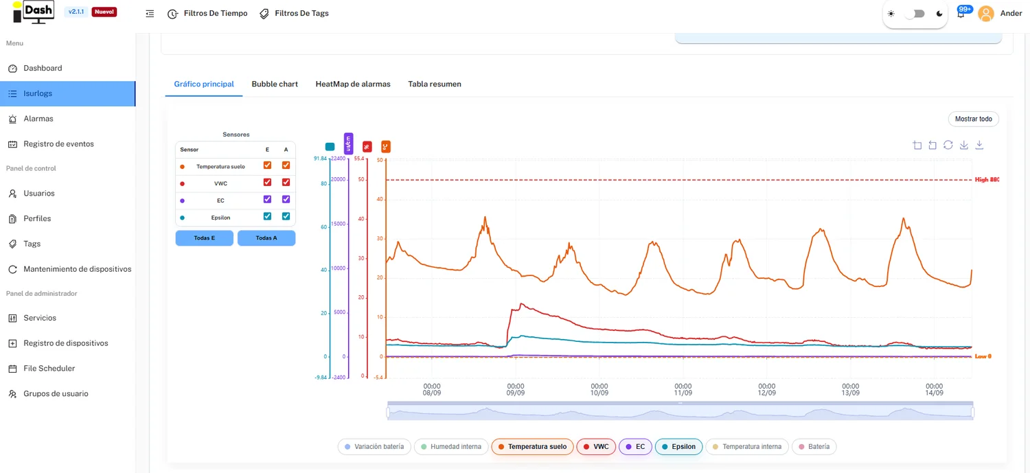The height and width of the screenshot is (473, 1030).
Task: Click the red % axis badge
Action: pyautogui.click(x=367, y=146)
